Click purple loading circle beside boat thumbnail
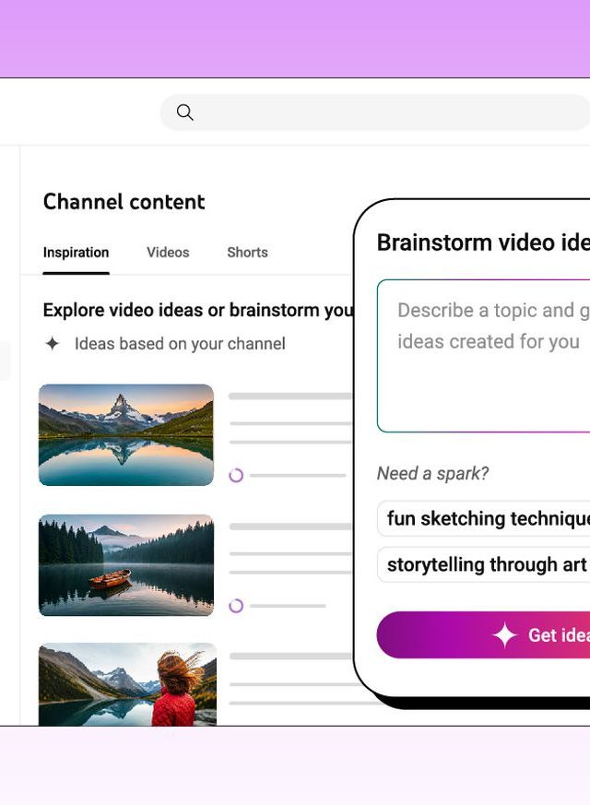Image resolution: width=590 pixels, height=805 pixels. tap(236, 606)
